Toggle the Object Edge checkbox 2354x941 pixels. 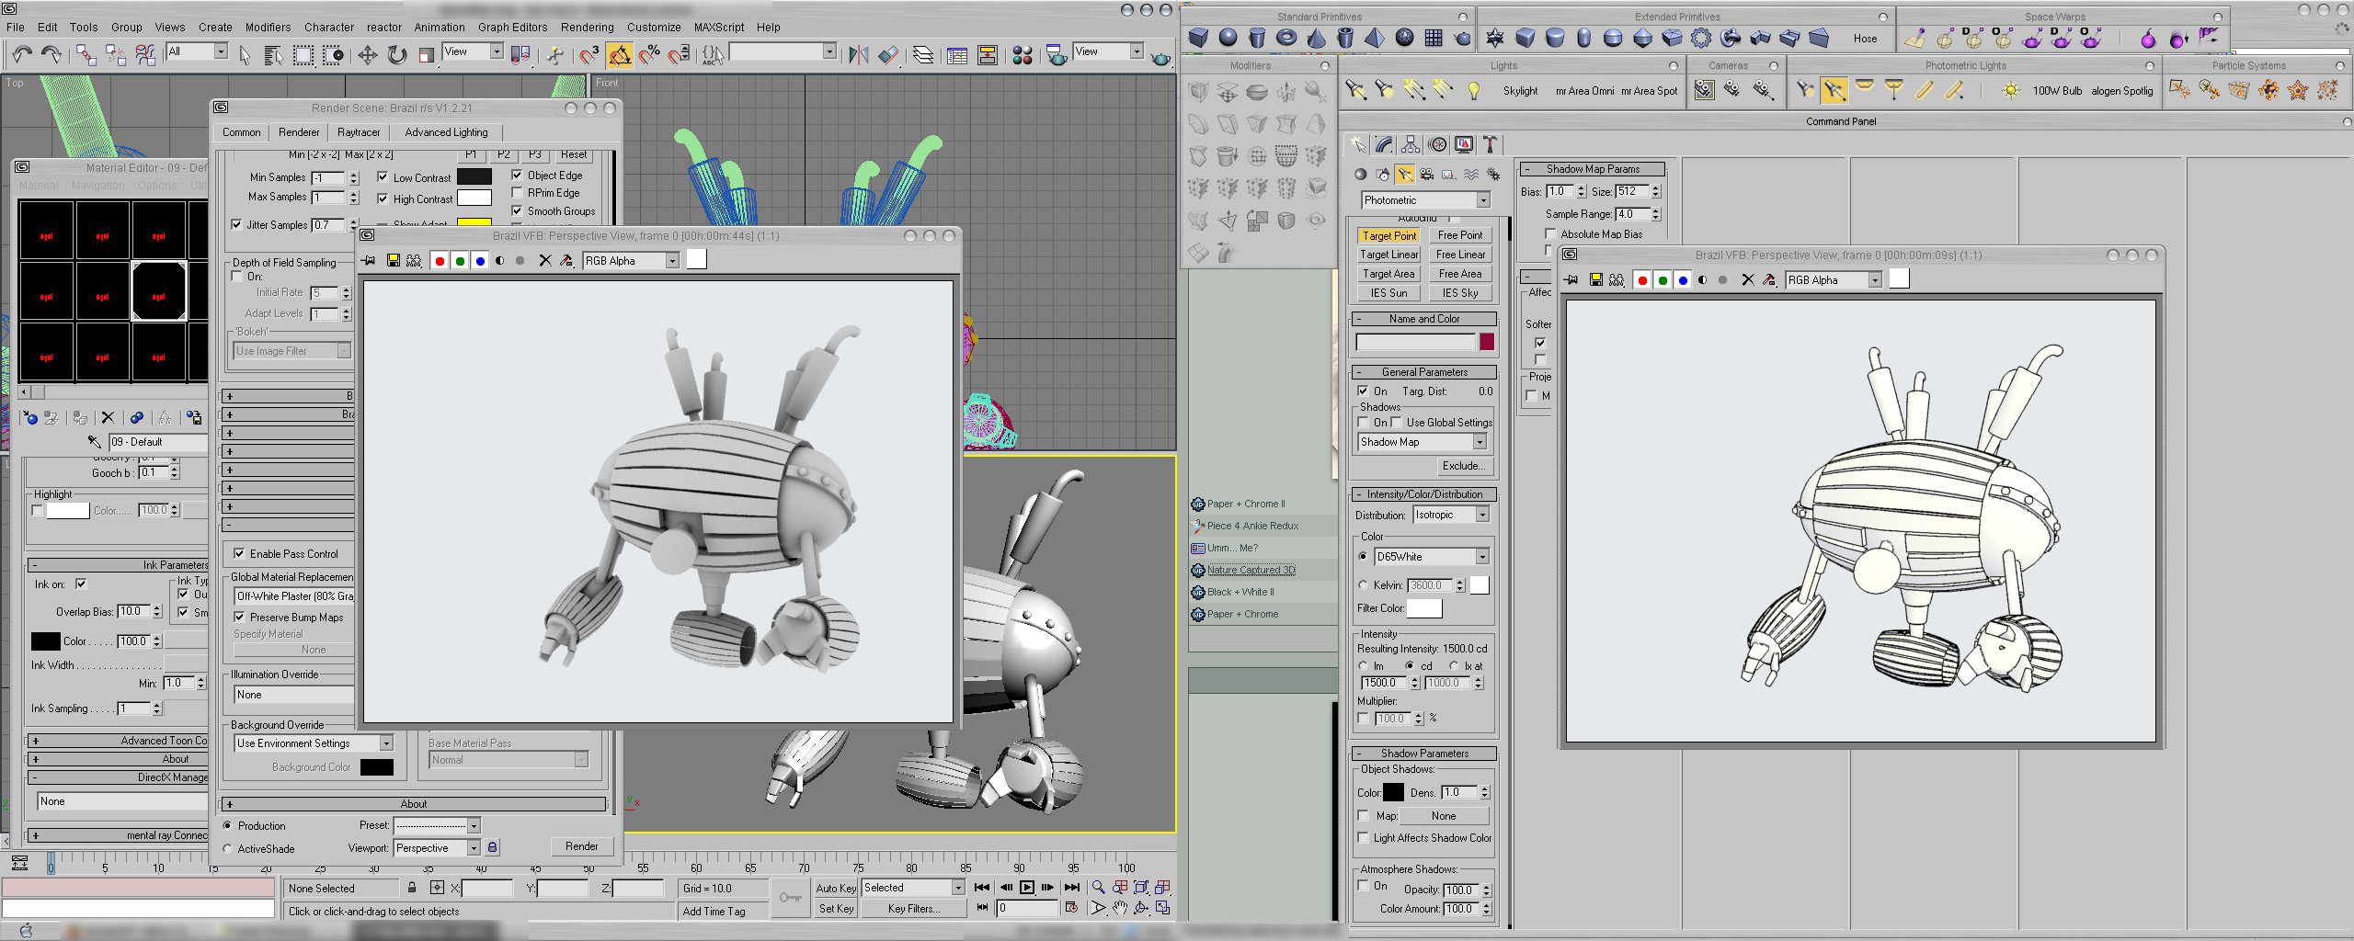pos(517,175)
